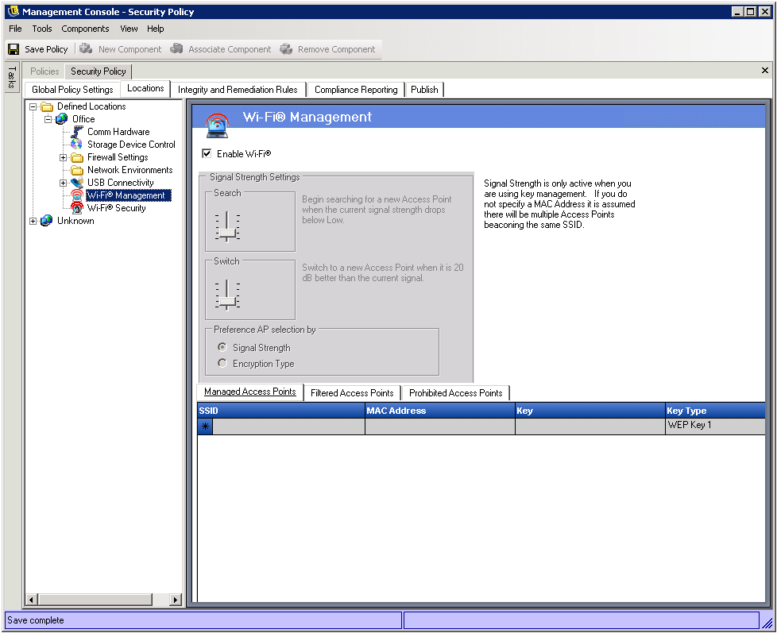
Task: Select Wi-Fi® Security in the tree
Action: [x=117, y=208]
